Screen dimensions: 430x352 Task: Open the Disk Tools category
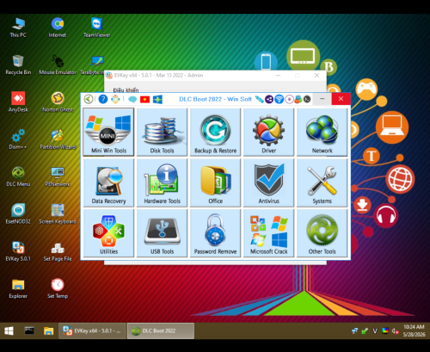[x=162, y=132]
